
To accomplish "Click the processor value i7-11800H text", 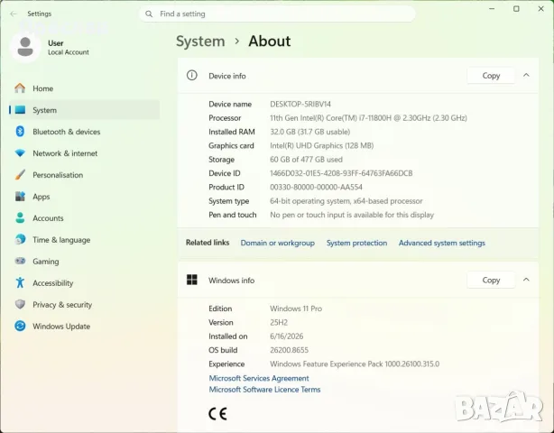I will click(368, 118).
